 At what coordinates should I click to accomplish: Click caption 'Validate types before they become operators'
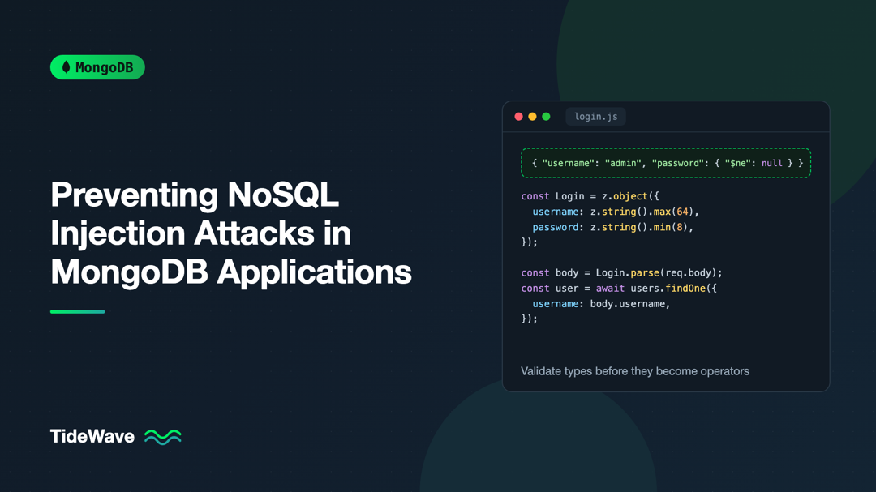point(635,371)
